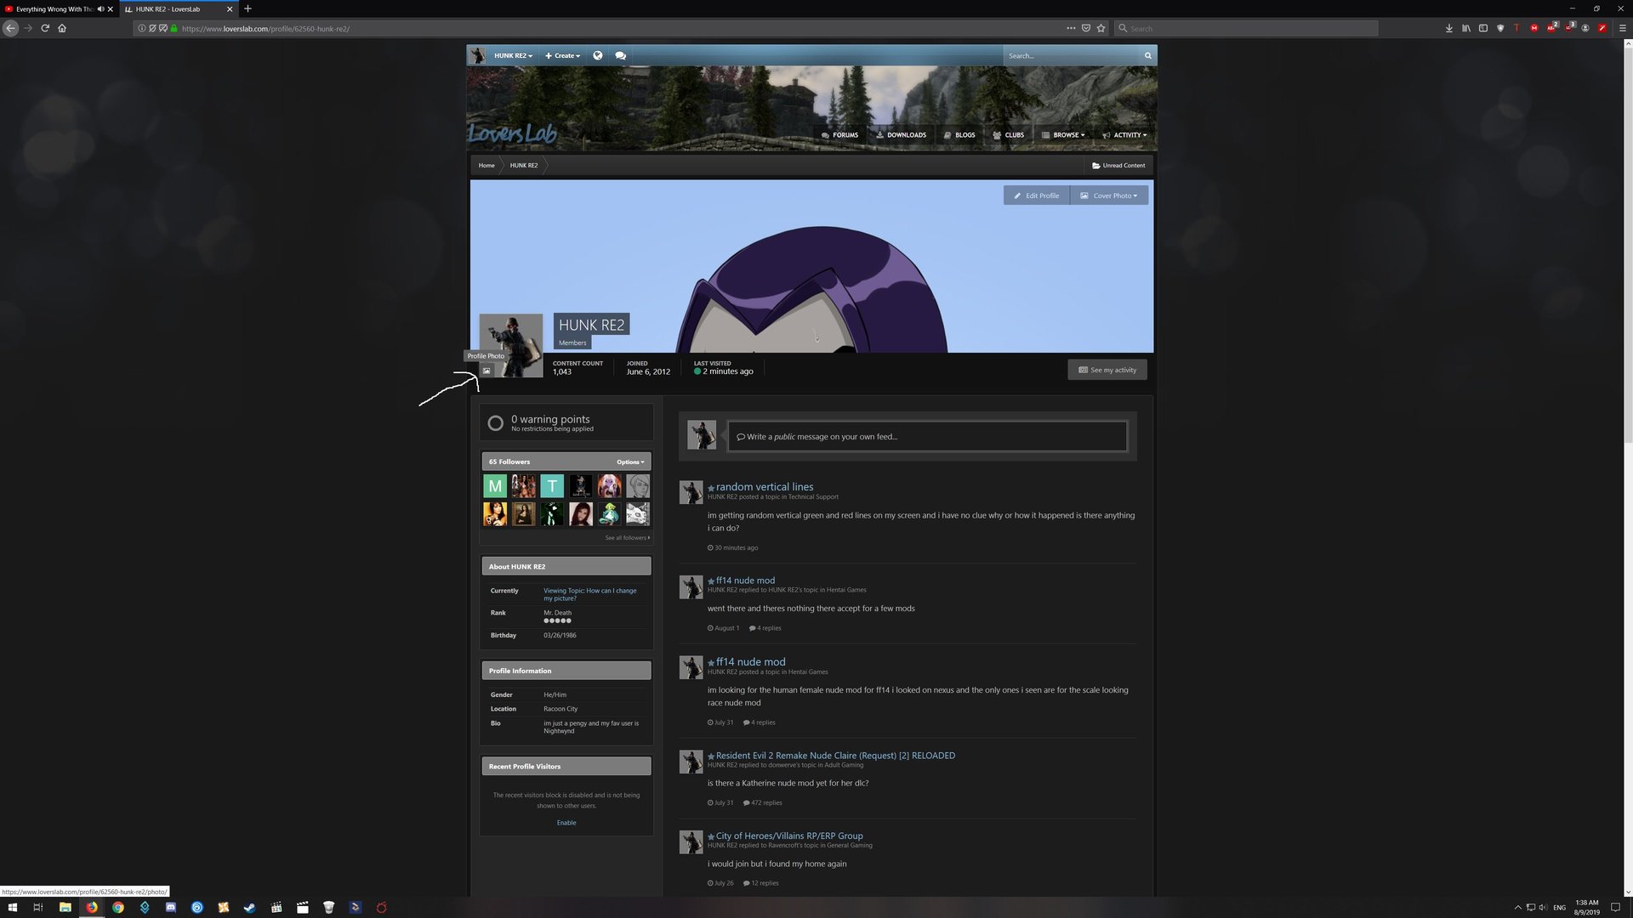Click the red M extension icon

(x=1534, y=28)
